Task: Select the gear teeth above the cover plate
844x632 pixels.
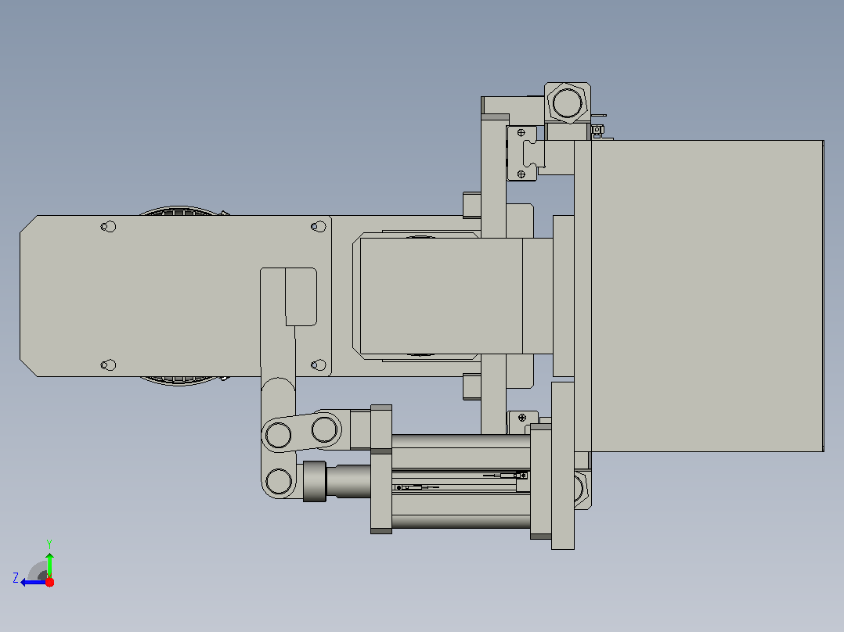Action: (x=180, y=211)
